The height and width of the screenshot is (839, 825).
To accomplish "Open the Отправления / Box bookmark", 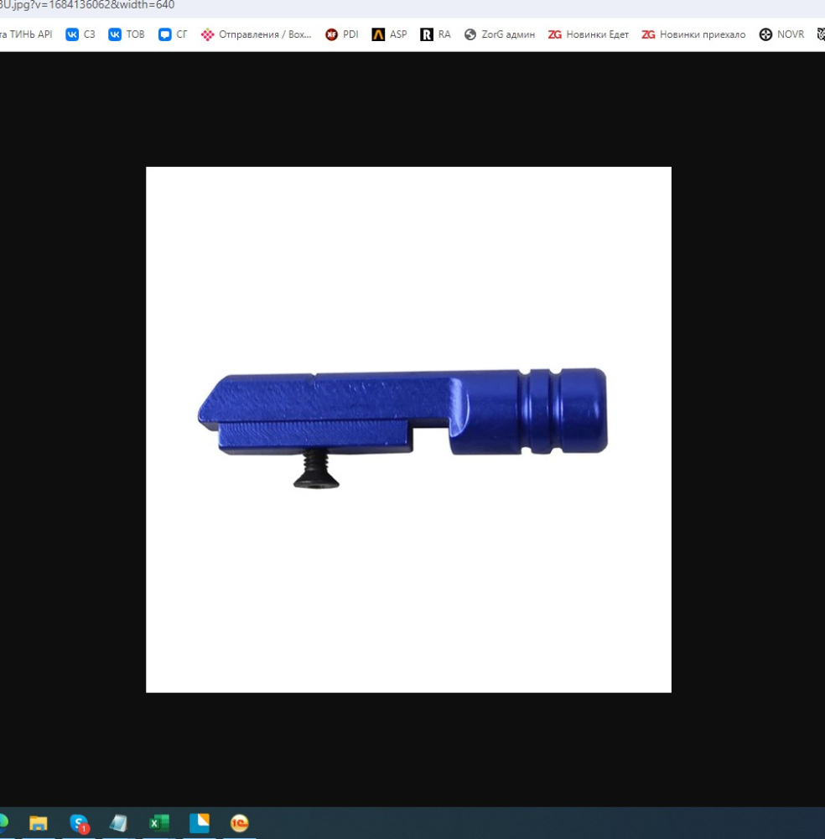I will tap(256, 34).
